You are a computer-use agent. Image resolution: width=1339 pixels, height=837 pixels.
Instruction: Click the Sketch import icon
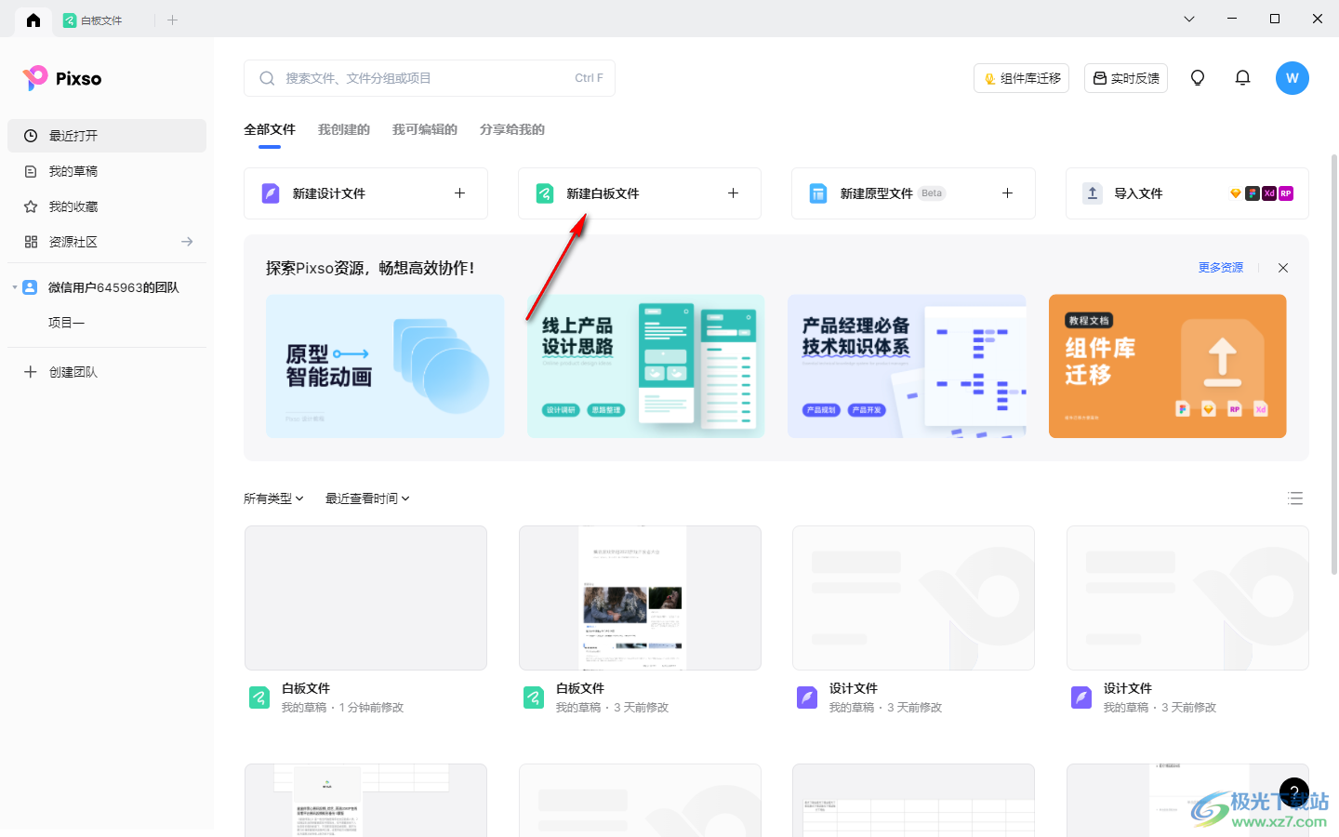click(x=1236, y=193)
